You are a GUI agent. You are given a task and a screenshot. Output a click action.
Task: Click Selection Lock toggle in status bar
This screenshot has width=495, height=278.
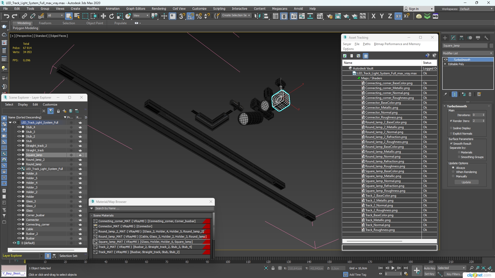point(273,268)
